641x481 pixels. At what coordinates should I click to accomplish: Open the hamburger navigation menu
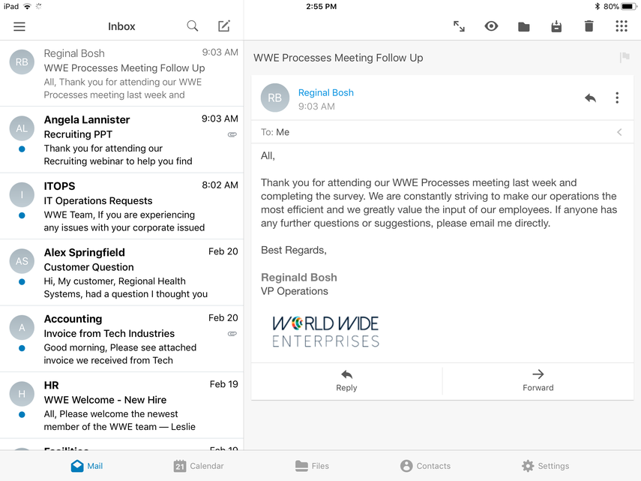click(x=19, y=26)
